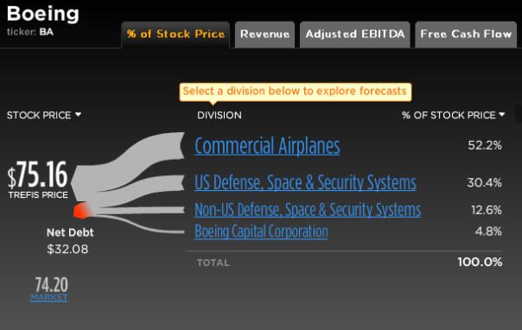This screenshot has height=330, width=522.
Task: Switch to the Adjusted EBITDA tab
Action: 355,35
